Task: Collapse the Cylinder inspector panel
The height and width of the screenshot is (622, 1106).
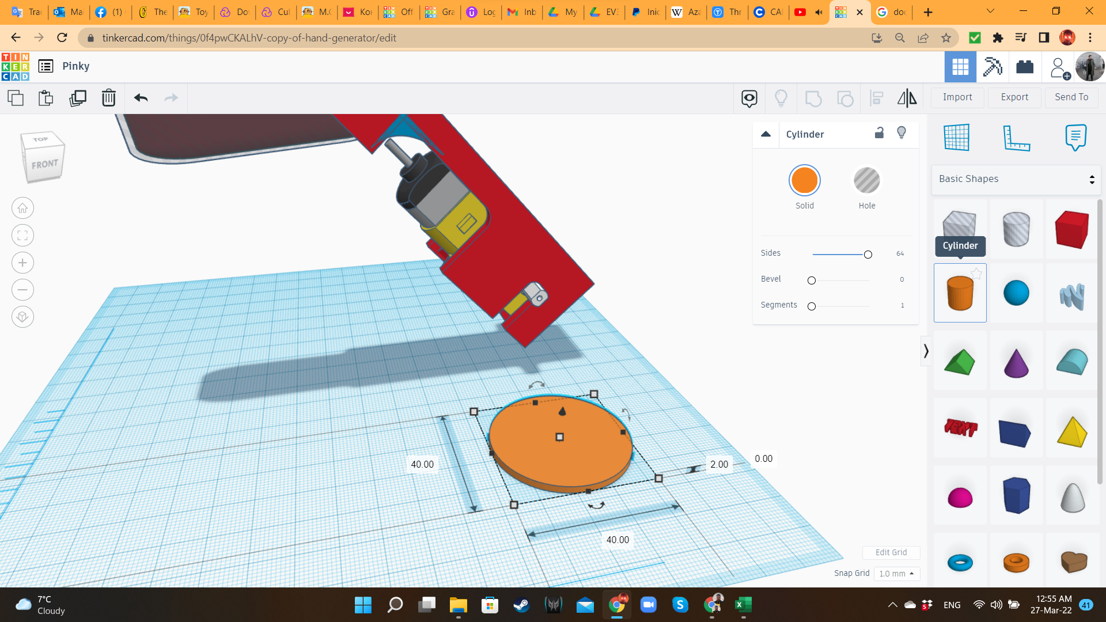Action: click(x=766, y=134)
